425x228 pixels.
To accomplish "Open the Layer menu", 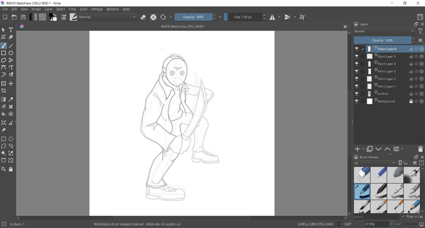I will pyautogui.click(x=49, y=9).
